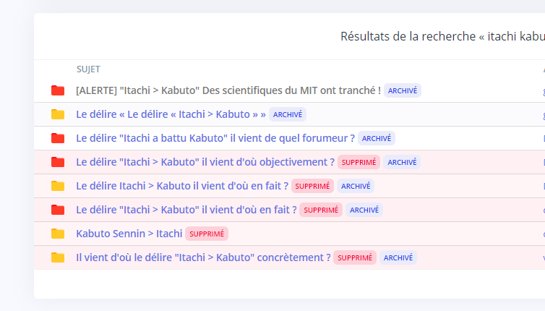Viewport: 545px width, 311px height.
Task: Click ARCHIVÉ badge on ALERTE topic
Action: (403, 90)
